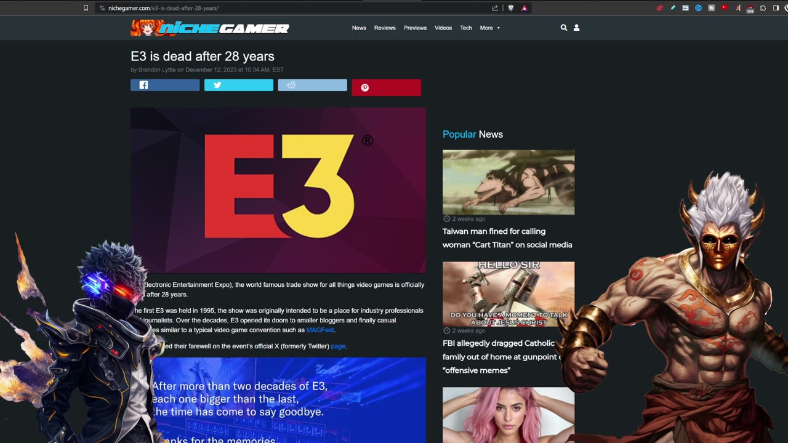Open 'Taiwan man fined for calling woman' headline
Viewport: 788px width, 443px height.
(507, 238)
